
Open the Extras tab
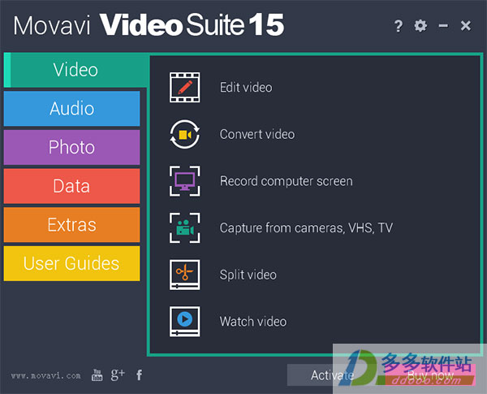[71, 225]
